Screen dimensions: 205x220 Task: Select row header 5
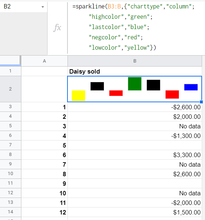(10, 126)
